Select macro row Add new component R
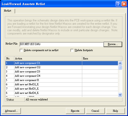The image size is (128, 116). [62, 80]
